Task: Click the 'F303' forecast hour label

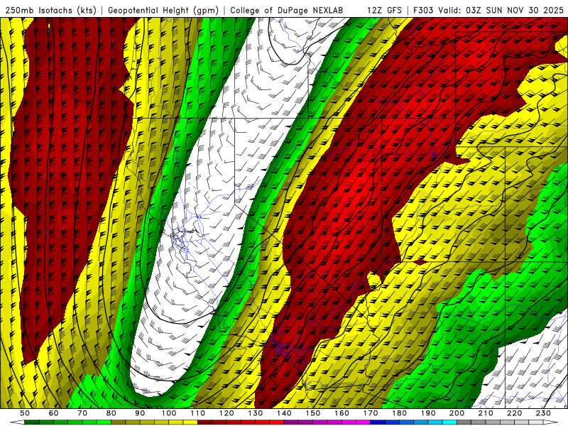Action: pyautogui.click(x=423, y=11)
